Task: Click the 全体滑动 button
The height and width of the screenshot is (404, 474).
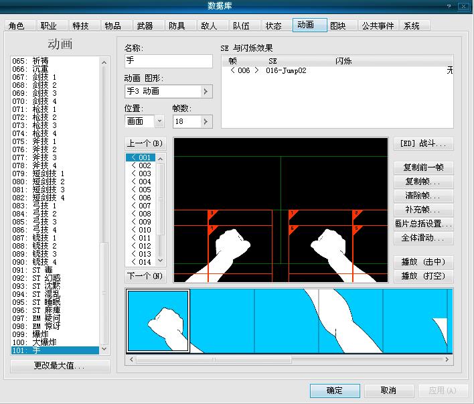Action: coord(424,238)
